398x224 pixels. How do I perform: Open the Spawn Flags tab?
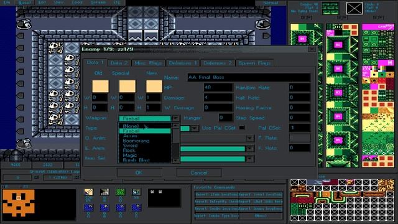(x=254, y=63)
